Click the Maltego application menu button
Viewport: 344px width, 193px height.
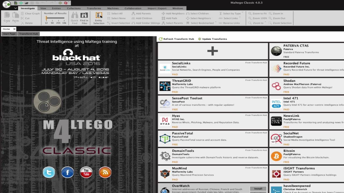(6, 4)
